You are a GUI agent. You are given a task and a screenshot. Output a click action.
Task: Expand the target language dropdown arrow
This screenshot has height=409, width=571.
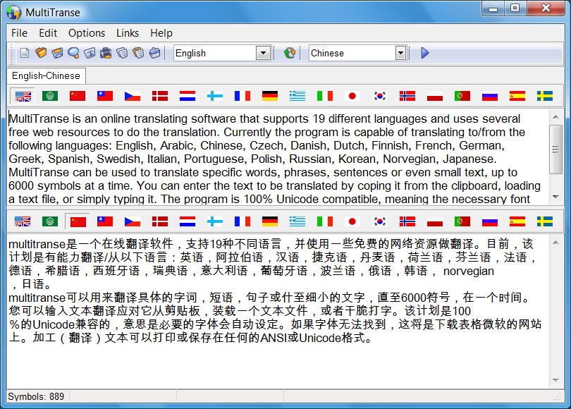click(x=400, y=53)
